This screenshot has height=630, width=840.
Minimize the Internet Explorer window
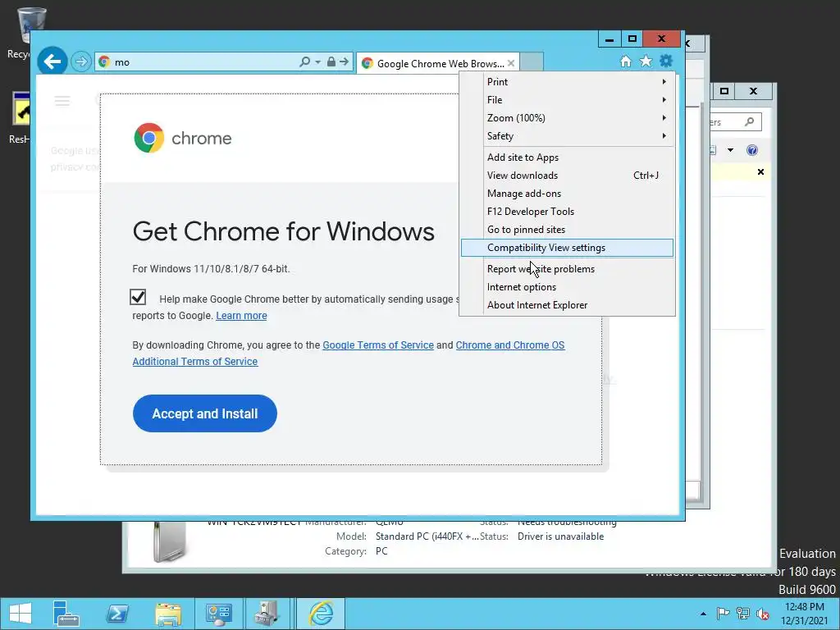click(x=609, y=39)
